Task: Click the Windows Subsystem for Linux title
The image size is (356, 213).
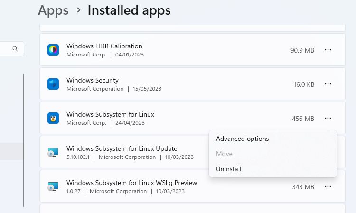Action: coord(110,114)
